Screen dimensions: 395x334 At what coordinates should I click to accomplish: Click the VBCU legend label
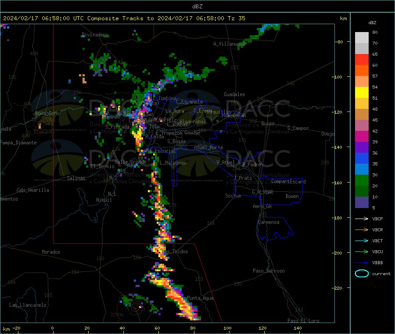point(377,251)
